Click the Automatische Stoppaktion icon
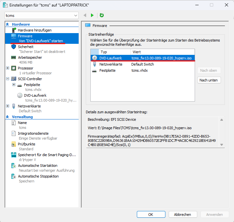The image size is (234, 222). click(x=14, y=177)
